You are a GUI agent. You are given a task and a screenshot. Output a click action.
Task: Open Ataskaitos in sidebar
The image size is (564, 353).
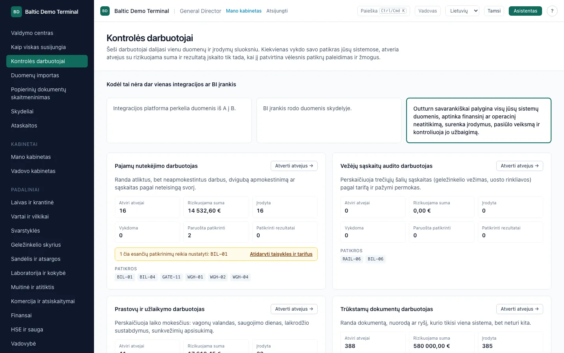click(x=47, y=126)
